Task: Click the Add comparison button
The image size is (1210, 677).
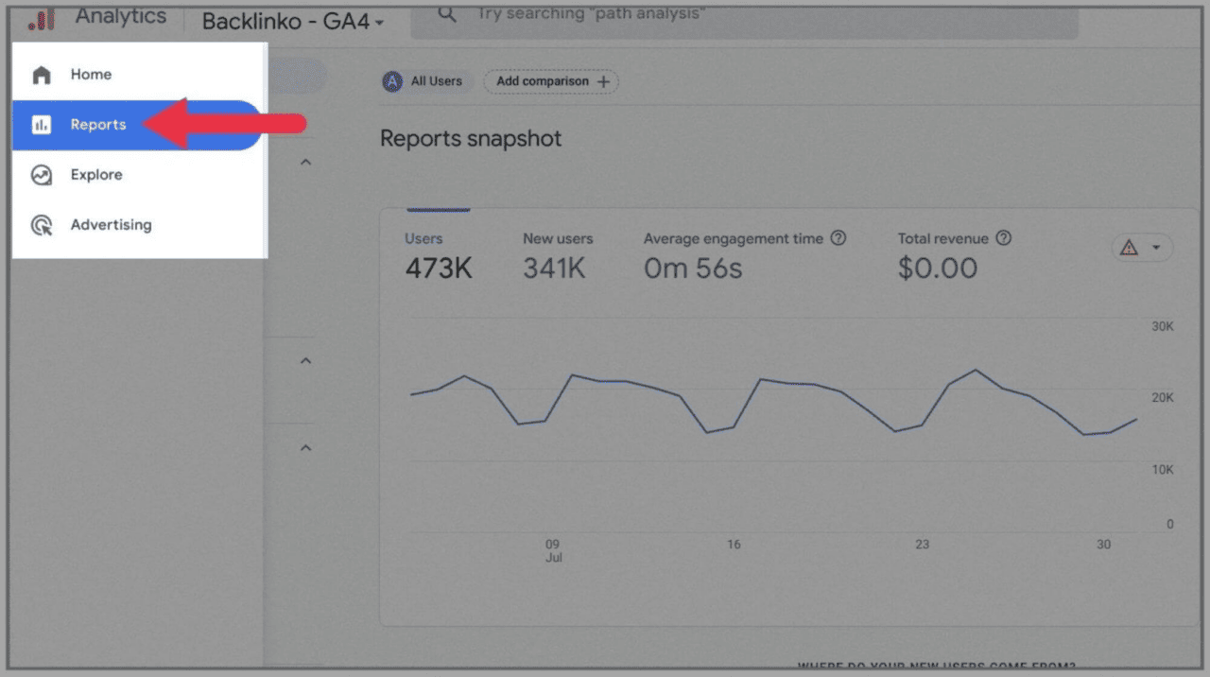Action: click(x=551, y=81)
